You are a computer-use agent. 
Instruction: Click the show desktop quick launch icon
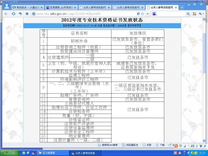28,153
